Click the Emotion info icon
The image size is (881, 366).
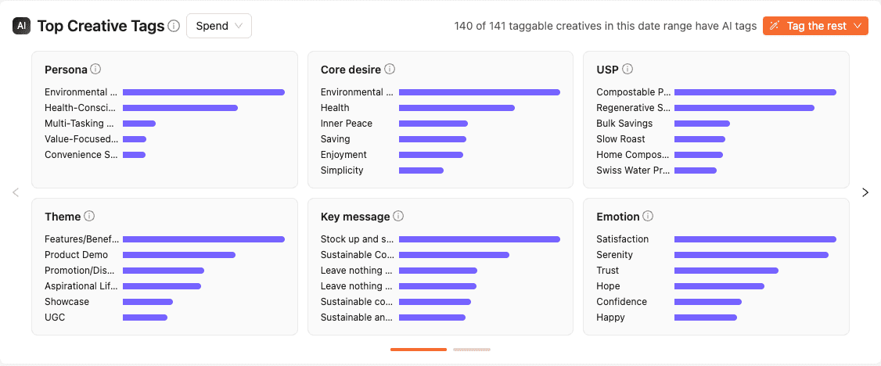pyautogui.click(x=648, y=216)
